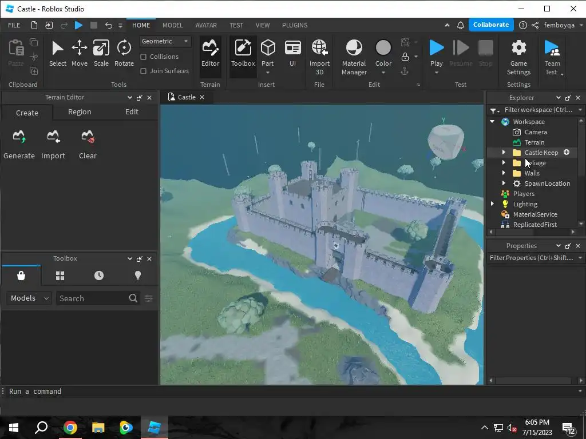This screenshot has width=586, height=439.
Task: Open Toolbox Creations lightbulb tab
Action: point(137,276)
